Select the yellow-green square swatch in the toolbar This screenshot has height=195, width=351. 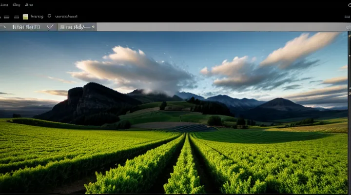pos(25,16)
